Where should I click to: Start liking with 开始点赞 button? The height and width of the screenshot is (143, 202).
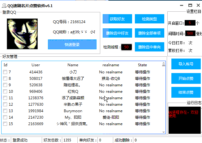186,78
